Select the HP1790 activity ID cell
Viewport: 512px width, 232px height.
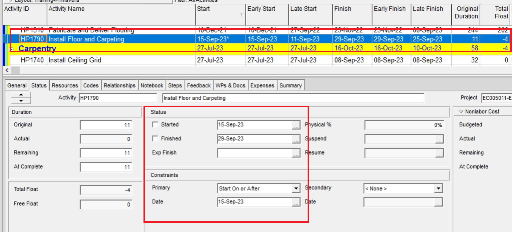point(33,39)
